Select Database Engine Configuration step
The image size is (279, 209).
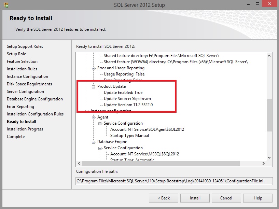point(35,99)
